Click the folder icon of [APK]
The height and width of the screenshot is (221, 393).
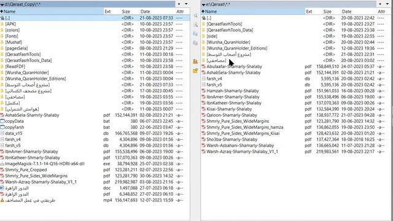tap(2, 24)
